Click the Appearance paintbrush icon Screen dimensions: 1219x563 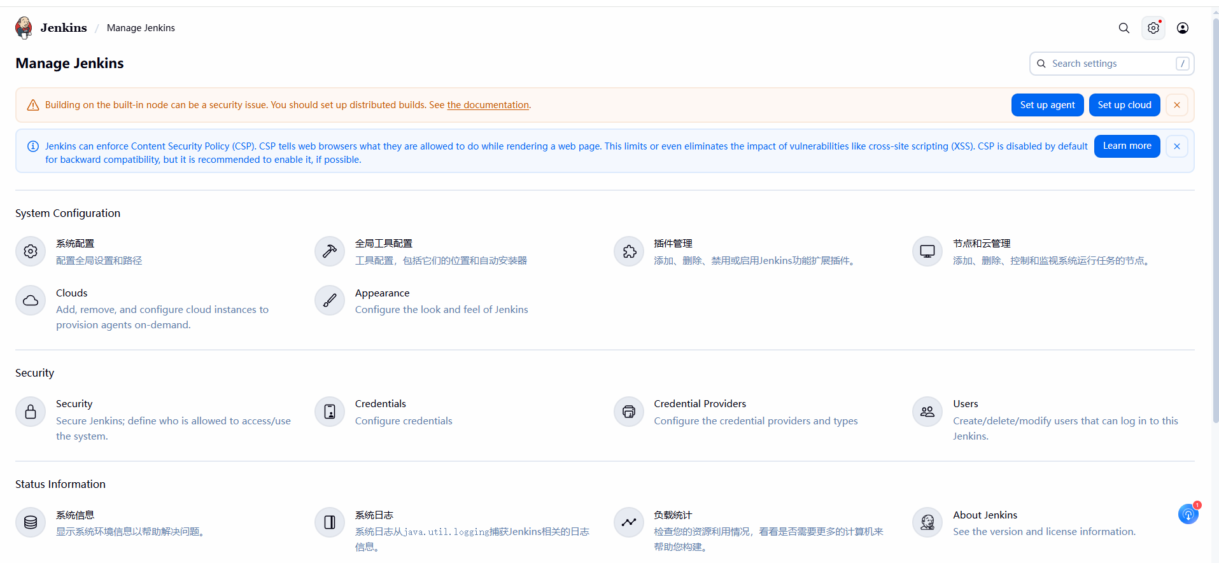[x=330, y=301]
